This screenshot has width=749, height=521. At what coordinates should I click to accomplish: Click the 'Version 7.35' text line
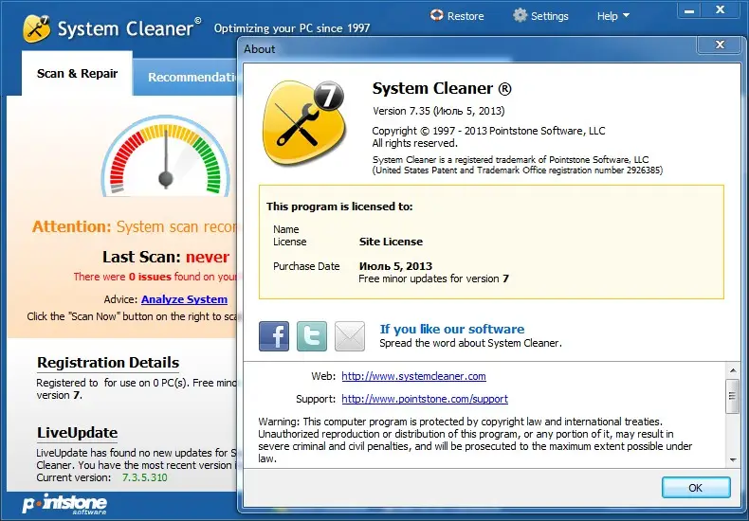[439, 111]
